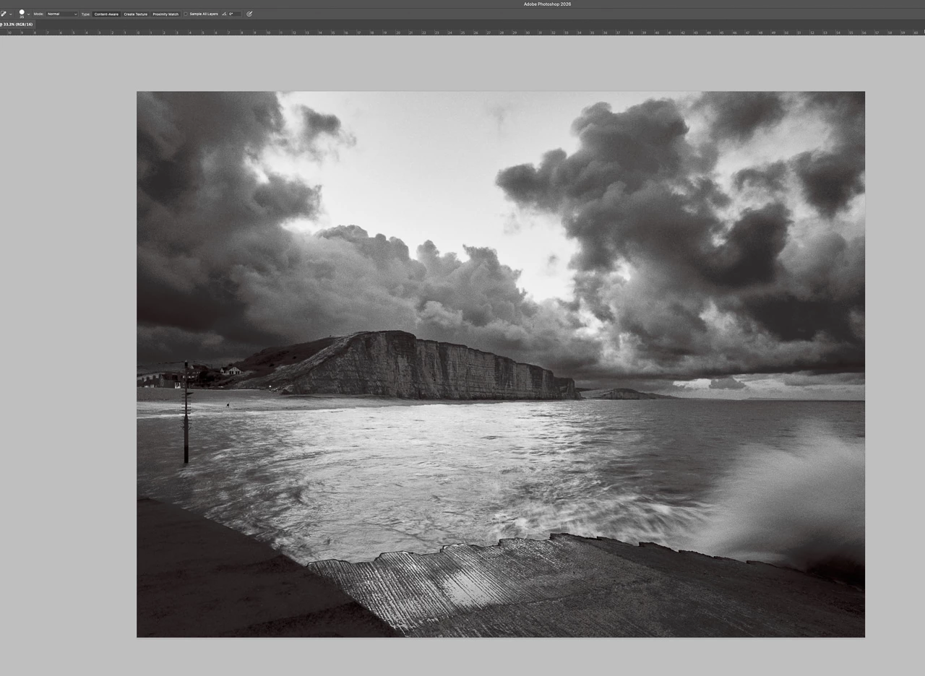Expand the brush size dropdown arrow

(29, 14)
